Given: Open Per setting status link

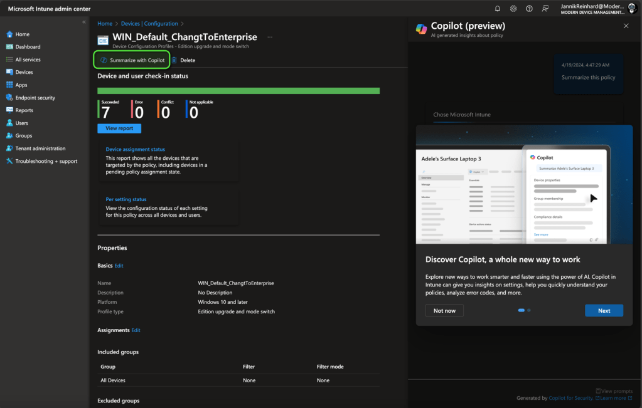Looking at the screenshot, I should (126, 199).
